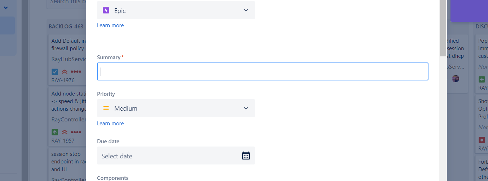Open the RAY-1976 issue key

coord(63,80)
